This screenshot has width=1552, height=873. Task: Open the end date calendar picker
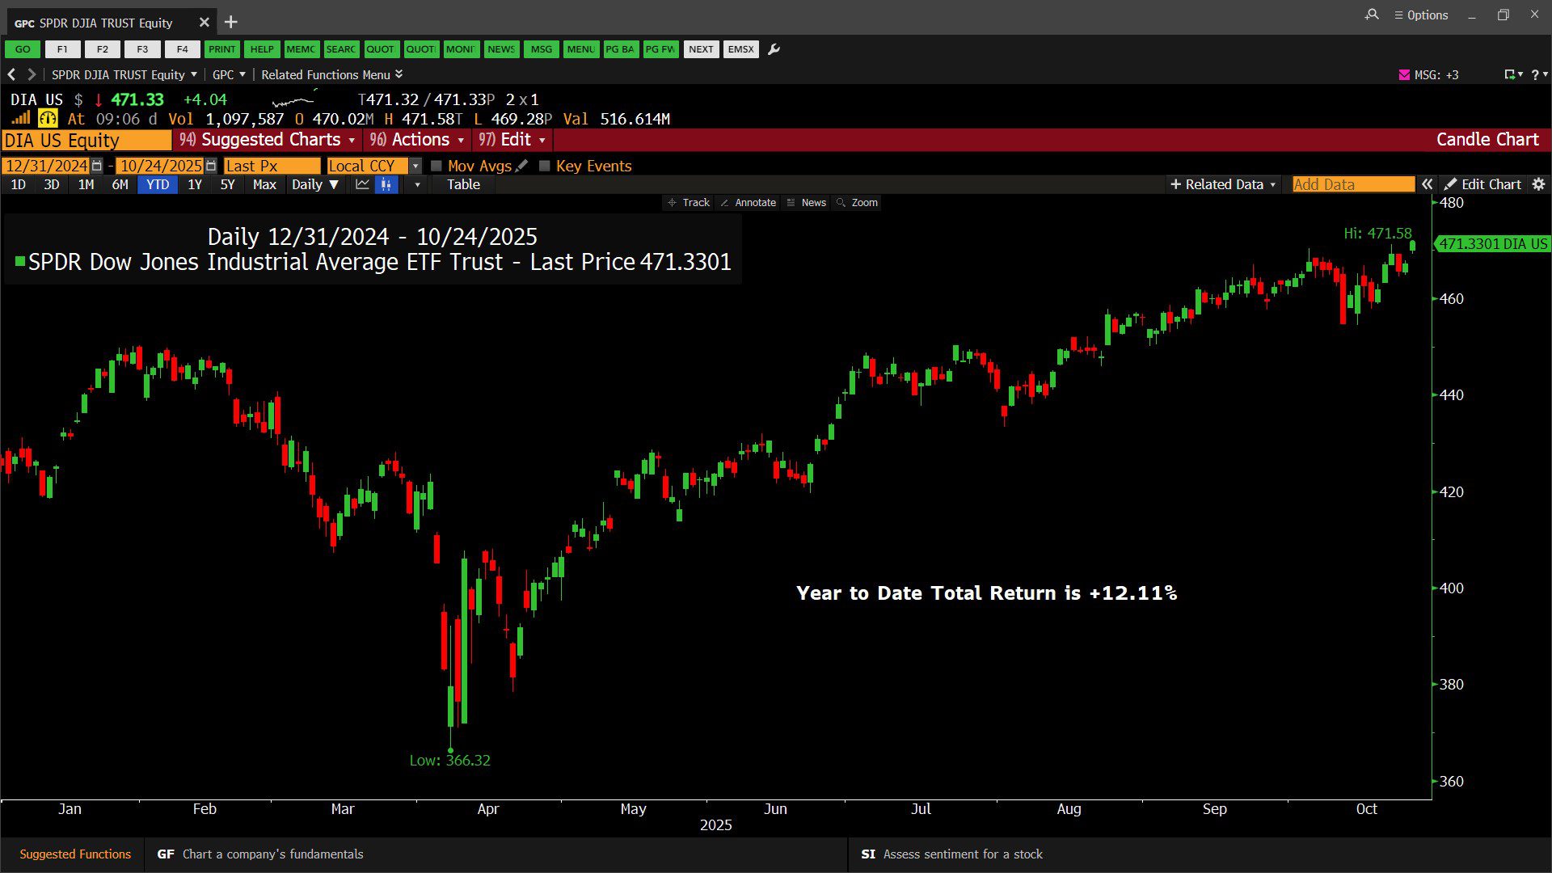coord(211,166)
